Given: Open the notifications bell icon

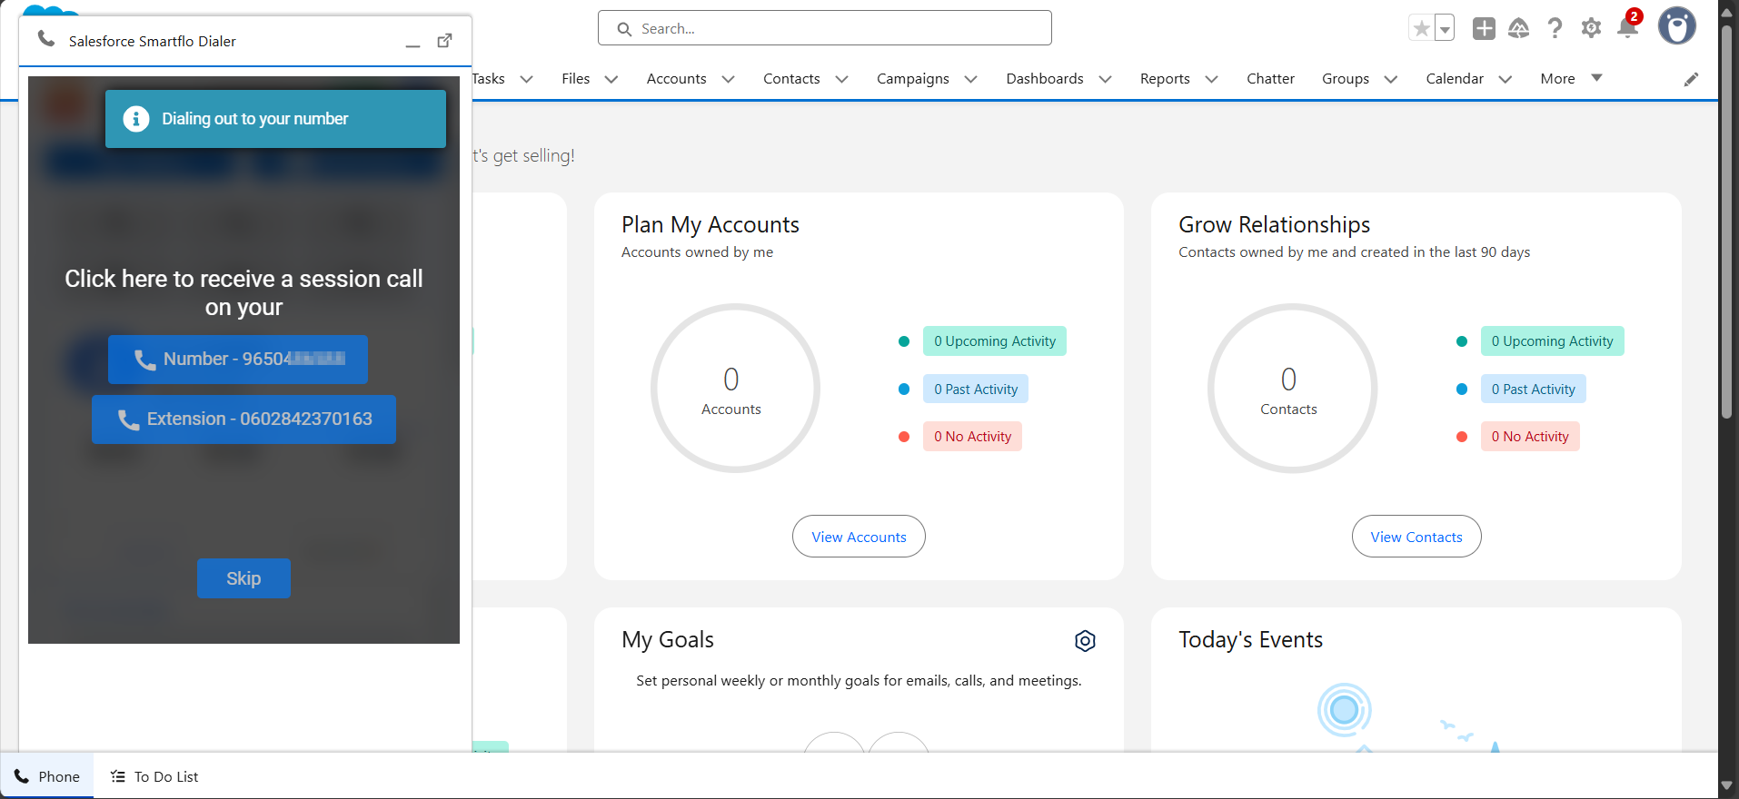Looking at the screenshot, I should click(x=1628, y=28).
